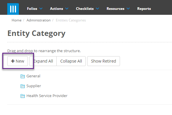Open the Actions menu
Screen dimensions: 172x115
[x=56, y=9]
